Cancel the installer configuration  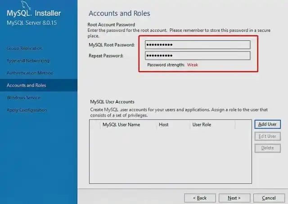(x=269, y=198)
